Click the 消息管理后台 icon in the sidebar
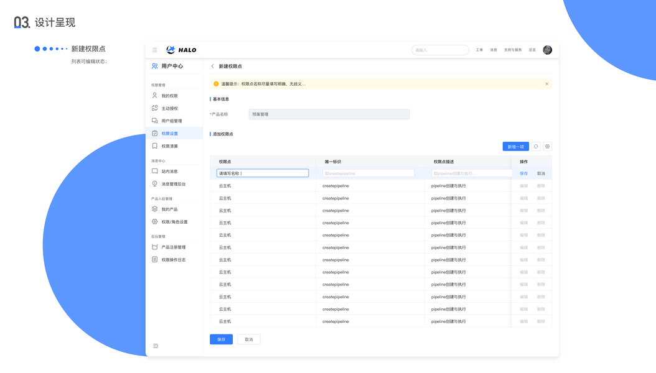Viewport: 656px width, 373px height. tap(155, 184)
